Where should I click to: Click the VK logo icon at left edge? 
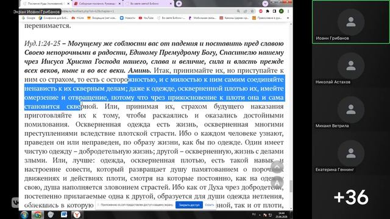point(15,203)
